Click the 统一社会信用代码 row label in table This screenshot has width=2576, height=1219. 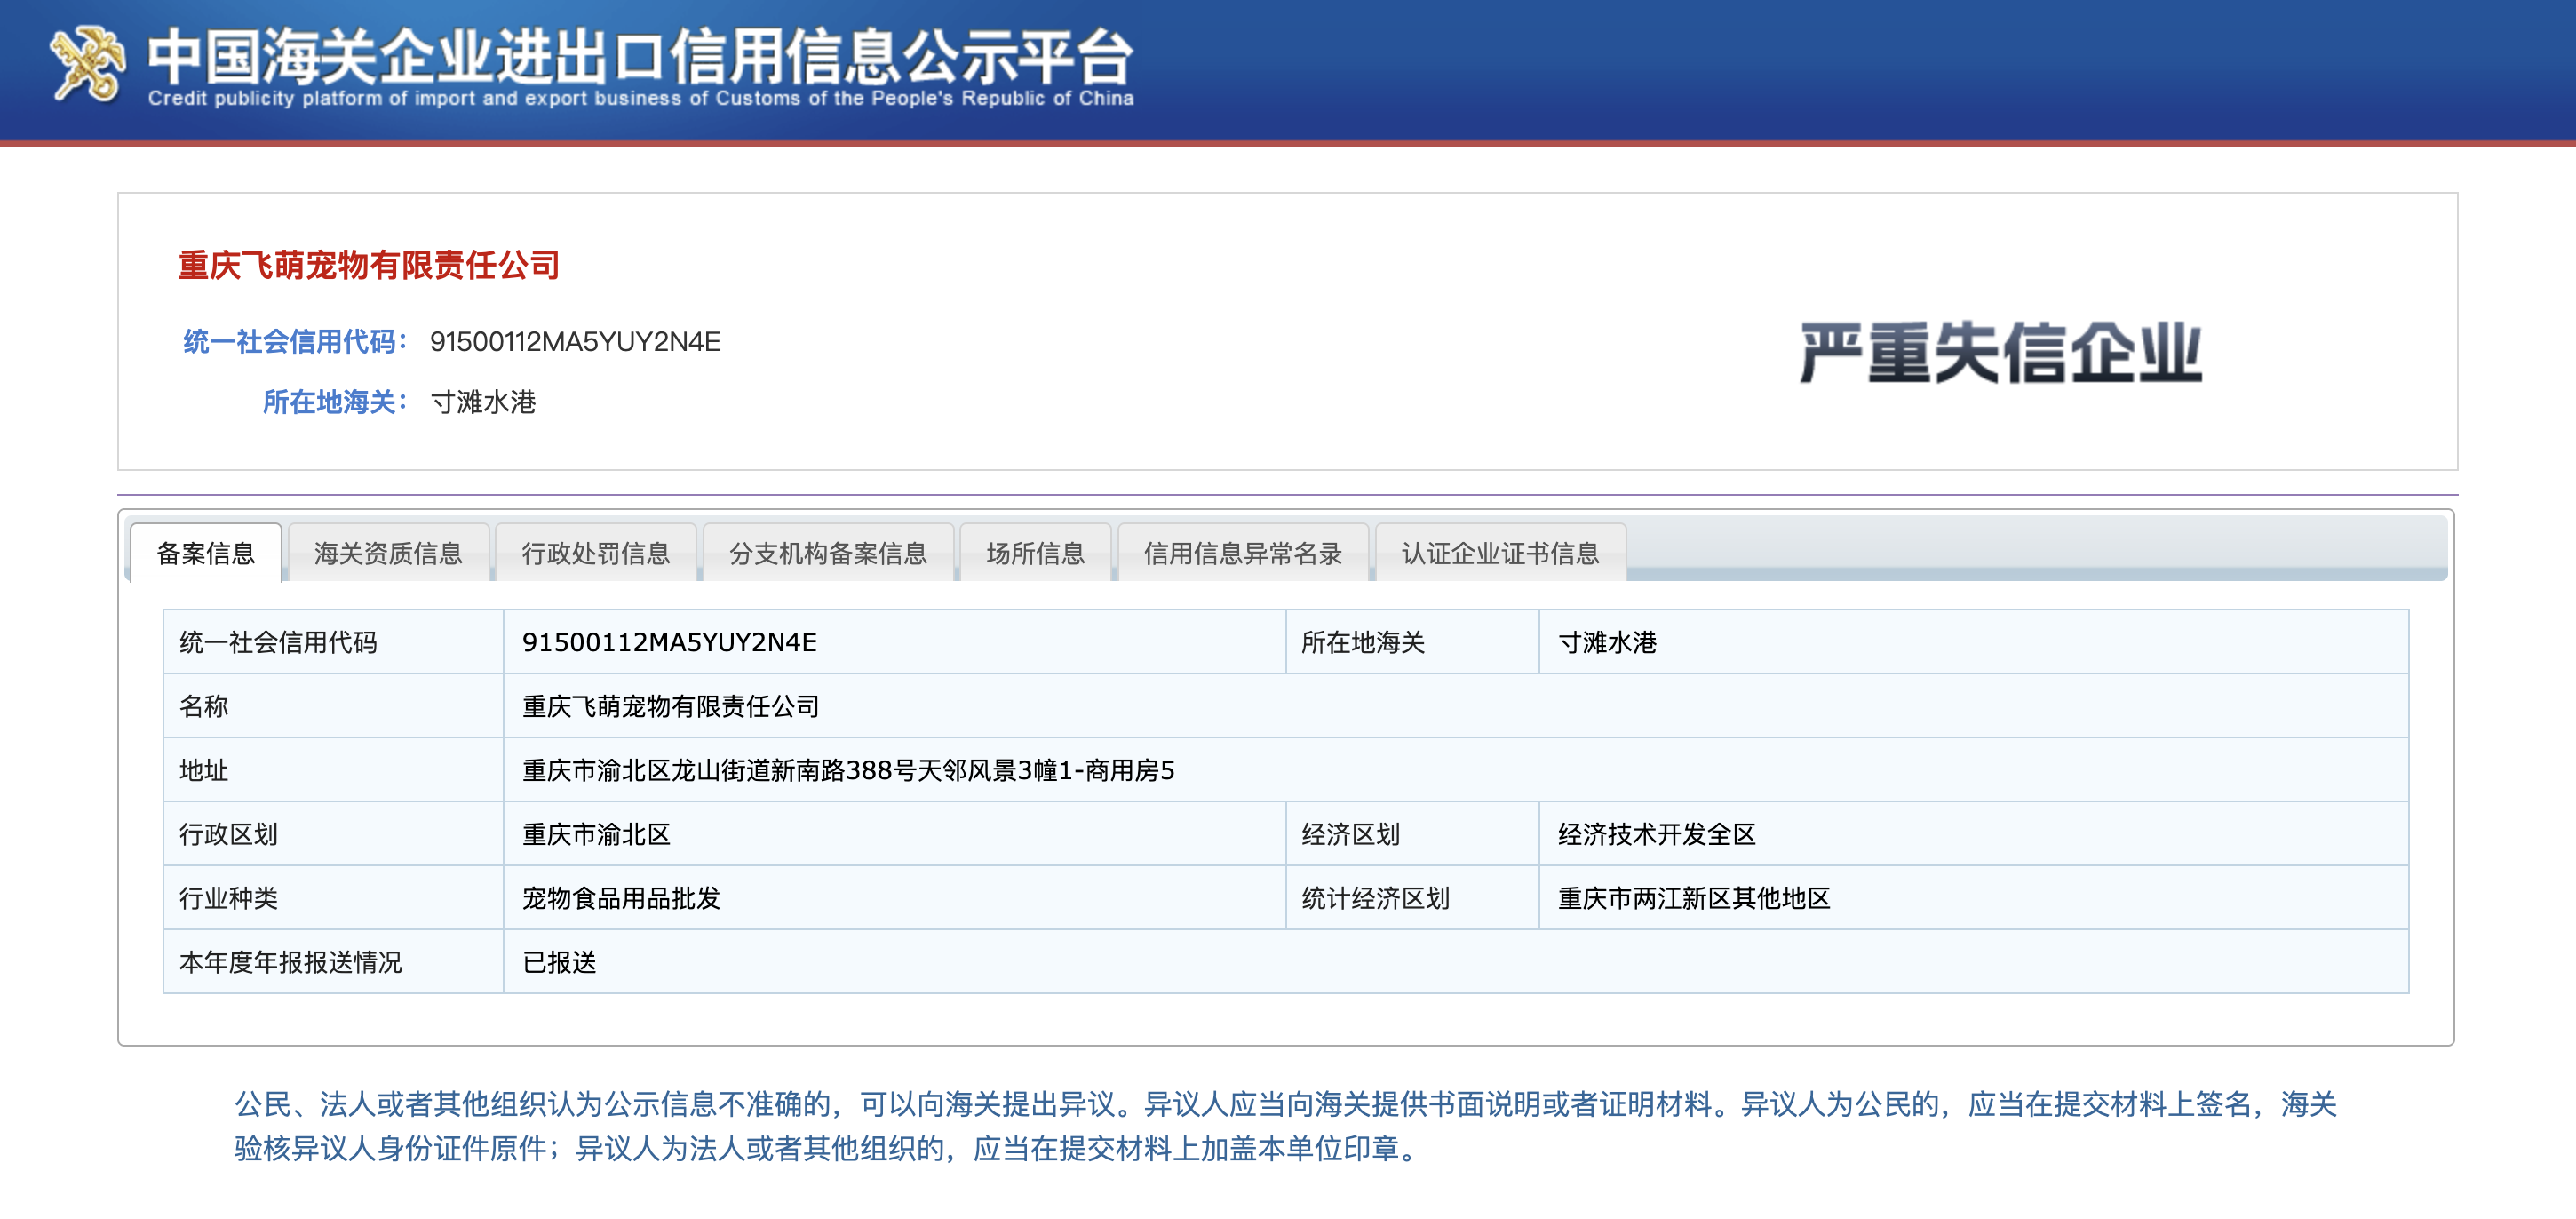(x=333, y=642)
